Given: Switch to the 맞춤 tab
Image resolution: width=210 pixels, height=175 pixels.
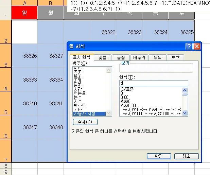Looking at the screenshot, I should click(x=103, y=57).
